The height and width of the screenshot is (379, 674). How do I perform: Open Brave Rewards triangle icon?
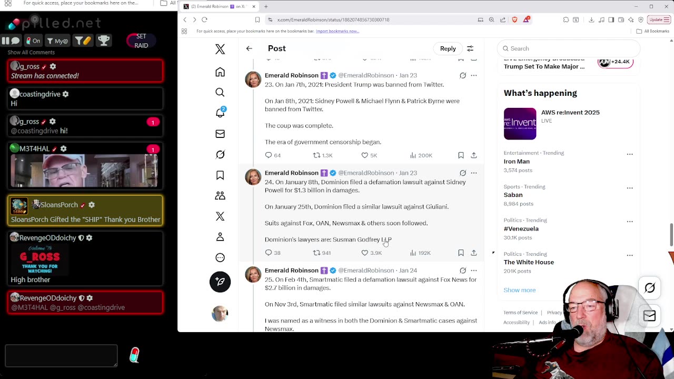click(x=527, y=19)
